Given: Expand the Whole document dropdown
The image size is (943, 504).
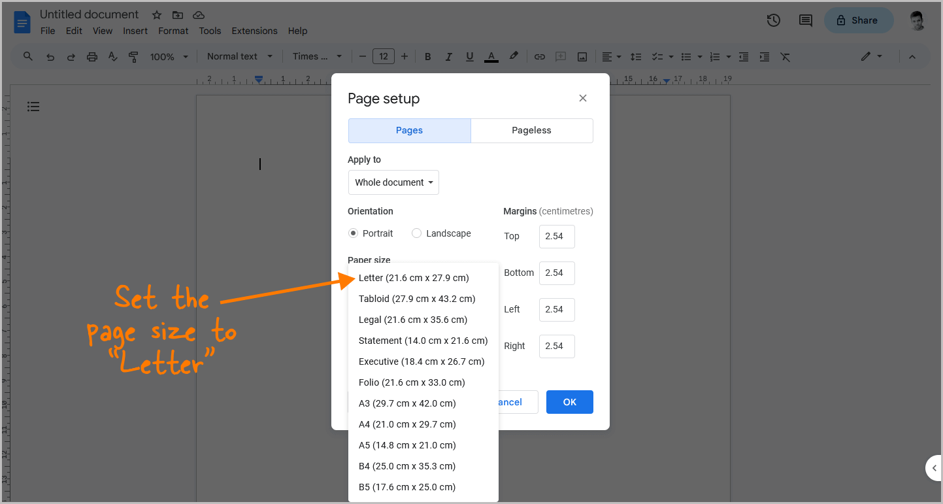Looking at the screenshot, I should [393, 182].
